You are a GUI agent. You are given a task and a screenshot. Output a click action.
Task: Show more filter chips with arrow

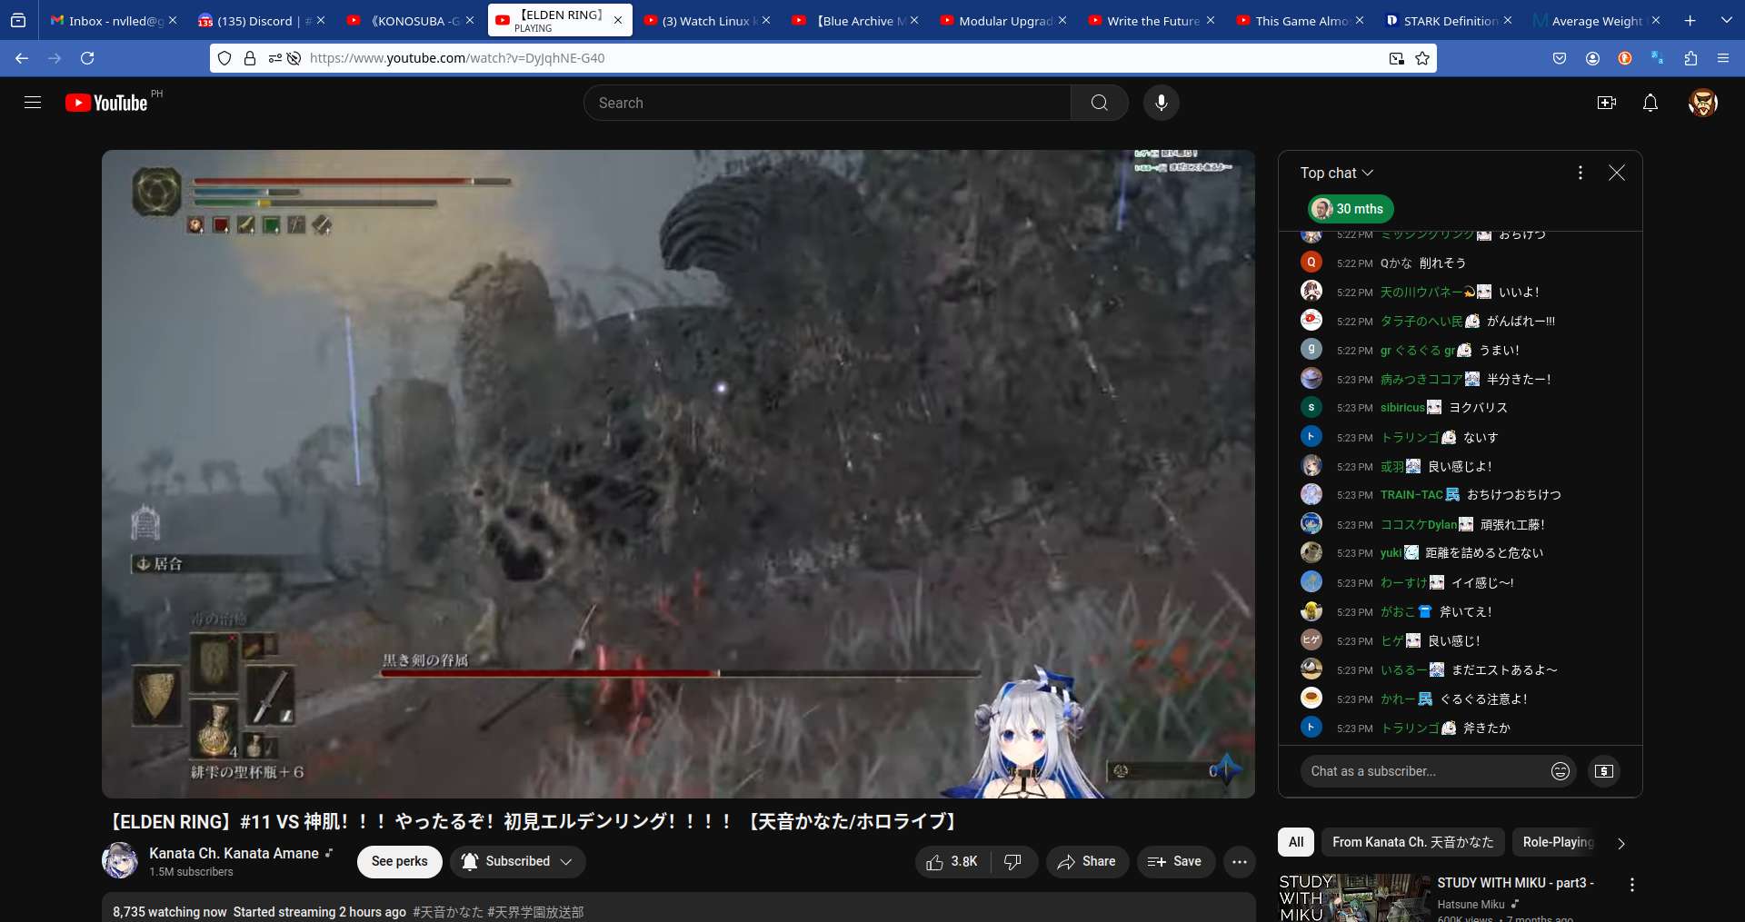coord(1621,843)
